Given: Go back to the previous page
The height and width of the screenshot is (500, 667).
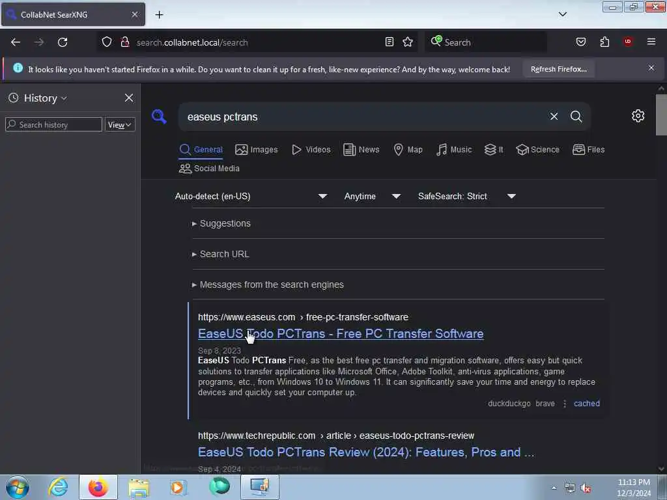Looking at the screenshot, I should [16, 42].
